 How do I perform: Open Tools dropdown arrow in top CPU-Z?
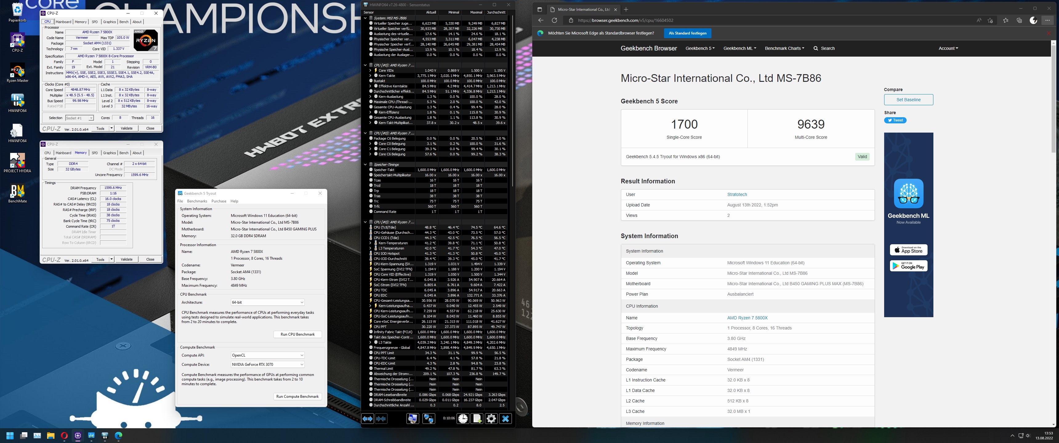(111, 128)
